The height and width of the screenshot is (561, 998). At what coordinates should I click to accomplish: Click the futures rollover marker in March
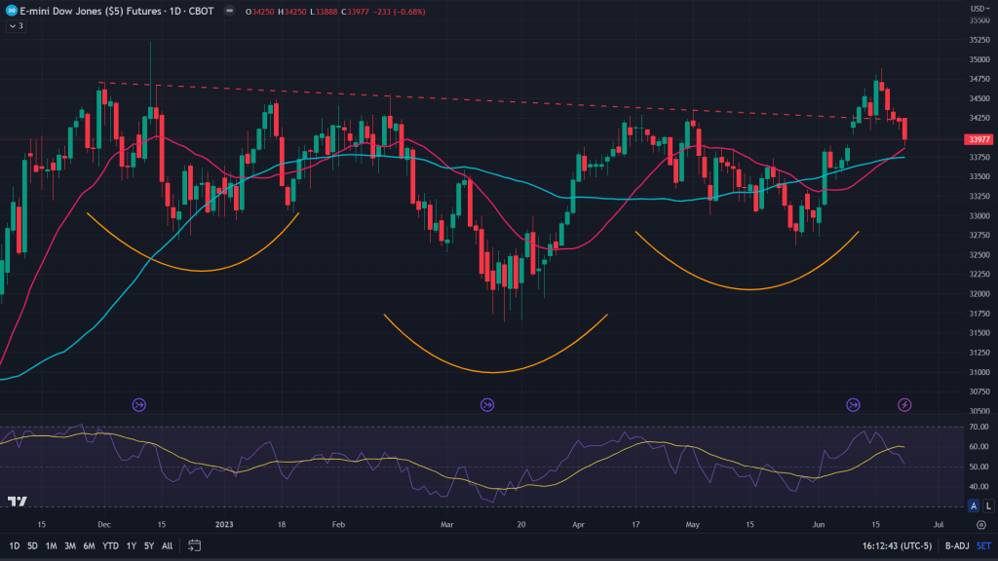click(487, 404)
